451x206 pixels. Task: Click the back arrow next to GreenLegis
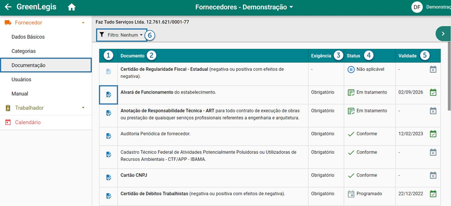click(8, 7)
